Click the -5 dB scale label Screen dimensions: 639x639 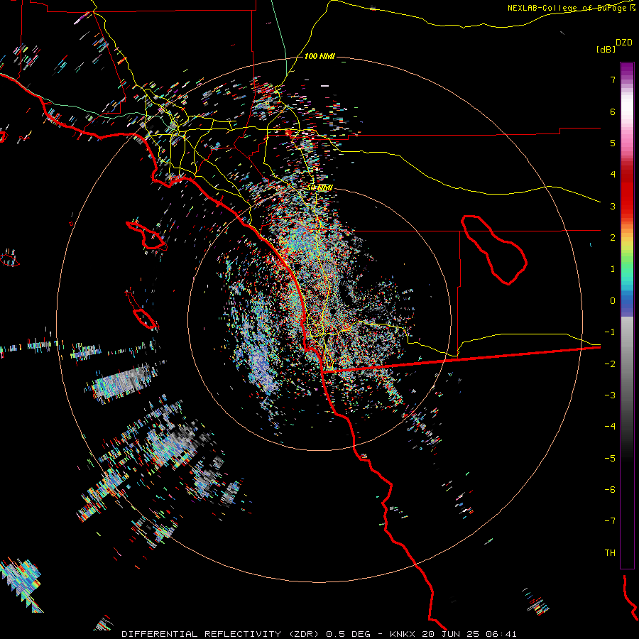610,458
